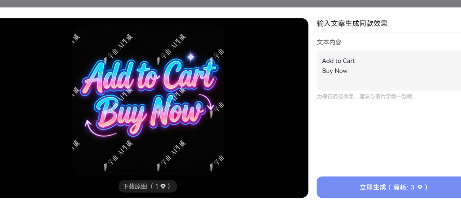Click the diamond icon in download button
The height and width of the screenshot is (215, 461).
tap(163, 187)
